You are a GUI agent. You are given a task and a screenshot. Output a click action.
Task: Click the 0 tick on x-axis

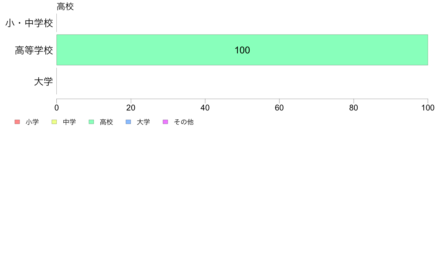click(57, 108)
